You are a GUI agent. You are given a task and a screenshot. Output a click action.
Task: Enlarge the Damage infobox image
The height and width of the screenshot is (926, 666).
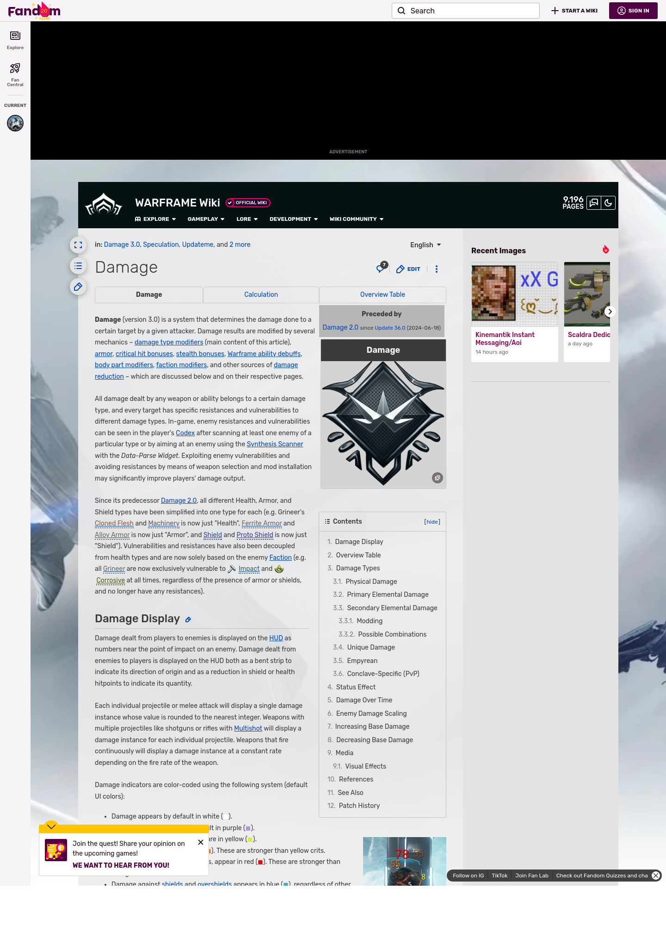438,478
